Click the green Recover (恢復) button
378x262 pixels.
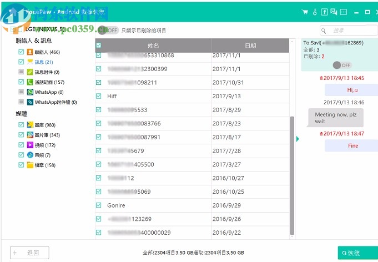(358, 253)
